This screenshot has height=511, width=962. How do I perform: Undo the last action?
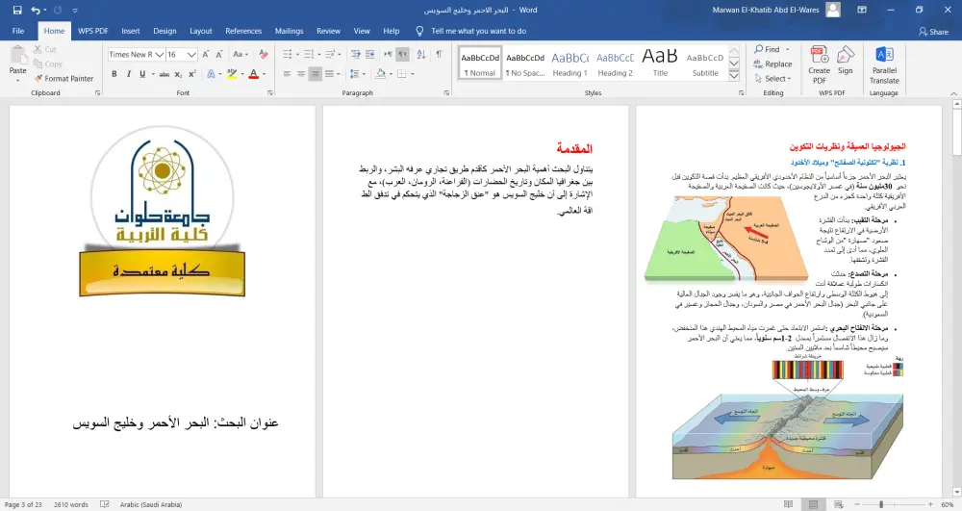click(36, 10)
